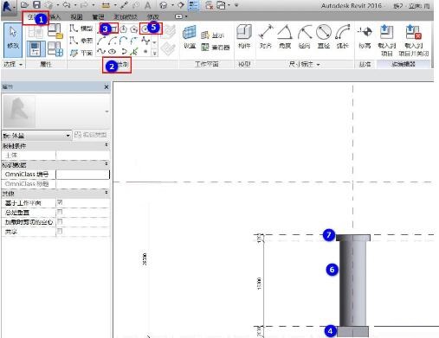Viewport: 439px width, 338px height.
Task: Click the Arc Length (弧长) dimension tool
Action: click(x=343, y=36)
